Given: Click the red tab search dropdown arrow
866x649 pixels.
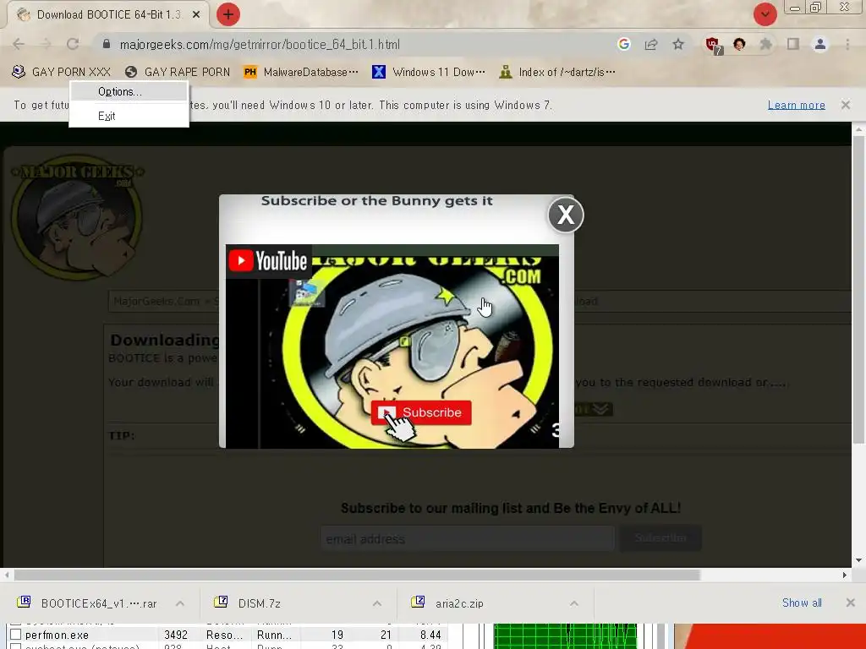Looking at the screenshot, I should click(x=765, y=14).
